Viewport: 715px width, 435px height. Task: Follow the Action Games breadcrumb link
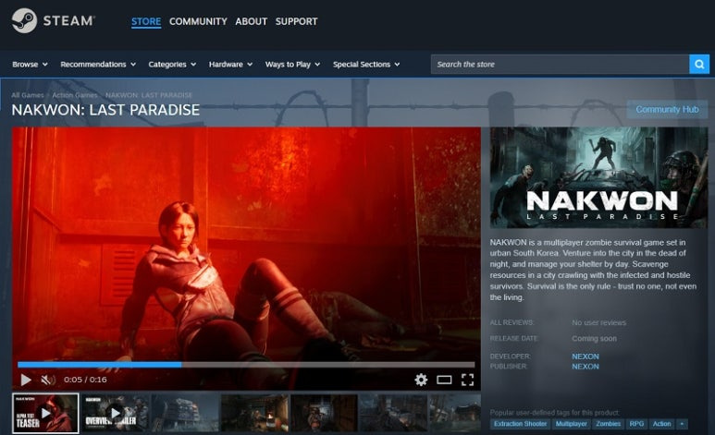coord(75,95)
